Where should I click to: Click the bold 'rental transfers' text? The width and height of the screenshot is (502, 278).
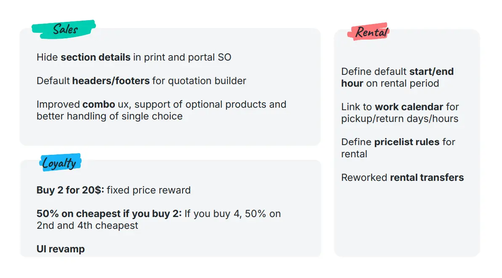427,177
